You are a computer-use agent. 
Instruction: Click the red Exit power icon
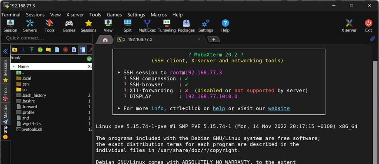pos(369,26)
